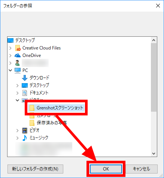Collapse the ピクチャ node
This screenshot has width=164, height=178.
point(18,100)
